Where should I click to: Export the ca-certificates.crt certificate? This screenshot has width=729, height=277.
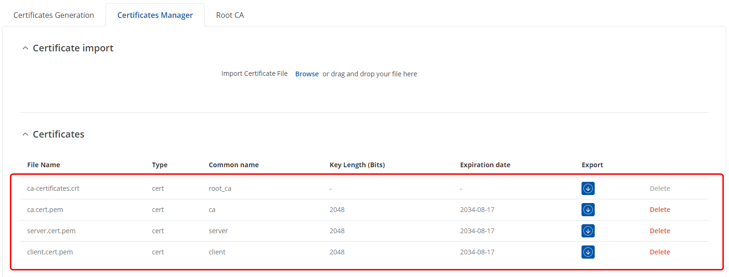click(588, 188)
